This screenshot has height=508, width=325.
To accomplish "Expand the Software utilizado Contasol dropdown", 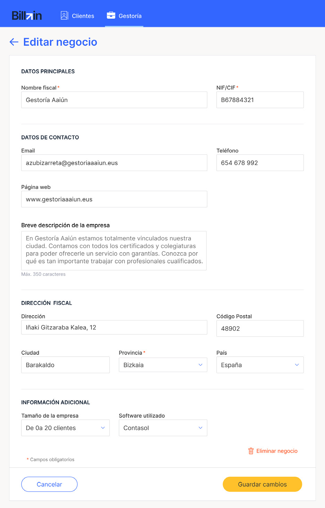I will point(163,428).
